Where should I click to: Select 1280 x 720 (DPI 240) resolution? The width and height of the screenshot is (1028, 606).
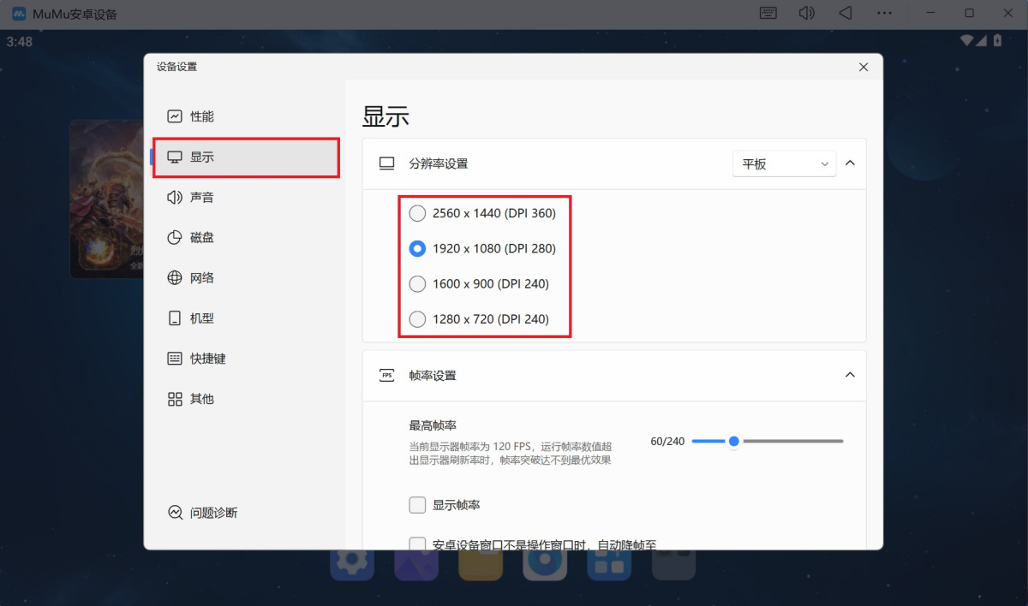click(x=417, y=319)
